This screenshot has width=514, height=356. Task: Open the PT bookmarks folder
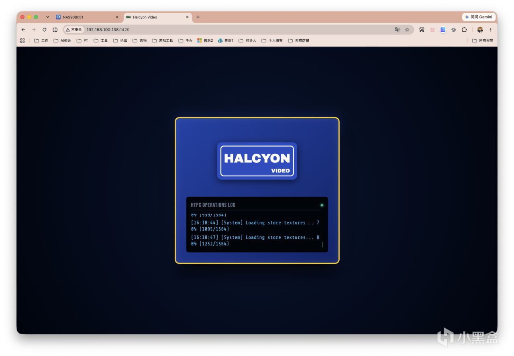tap(82, 40)
